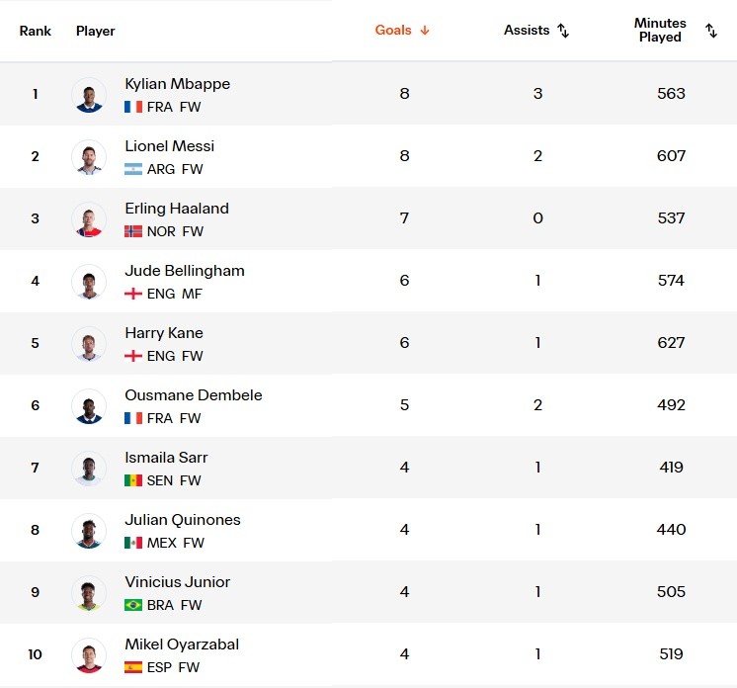This screenshot has width=737, height=688.
Task: Click the Norway flag icon
Action: pos(133,231)
